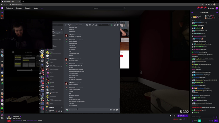Open the Just Chatting category link
Screen dimensions: 219x123
tap(17, 121)
